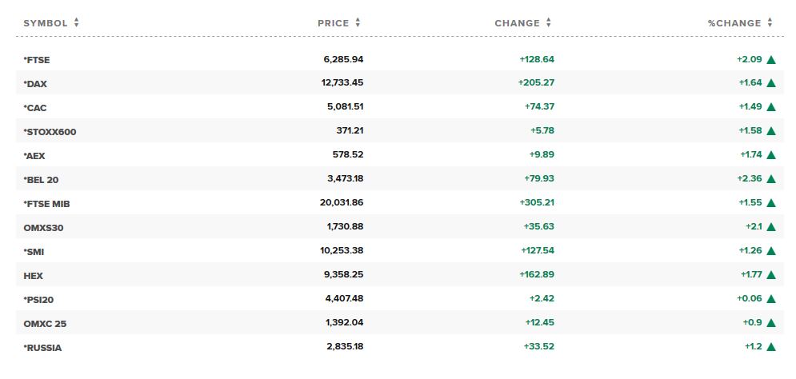Open the HEX index link
The height and width of the screenshot is (379, 796).
pyautogui.click(x=33, y=276)
